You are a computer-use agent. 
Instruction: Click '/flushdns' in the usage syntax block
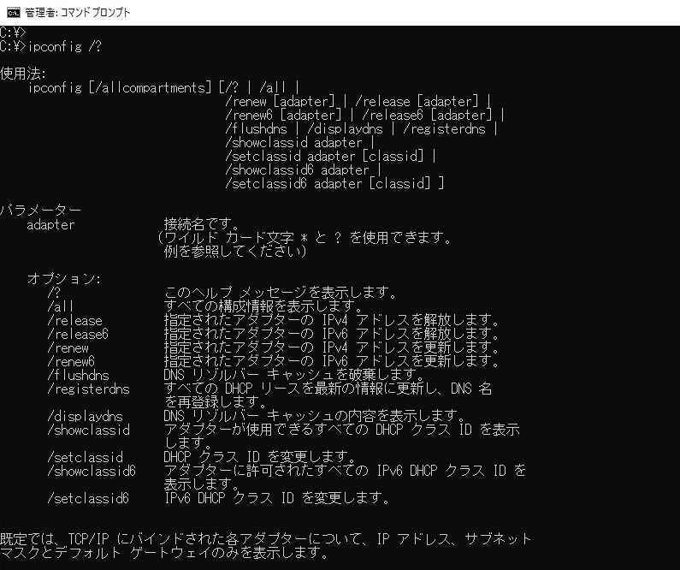[256, 129]
